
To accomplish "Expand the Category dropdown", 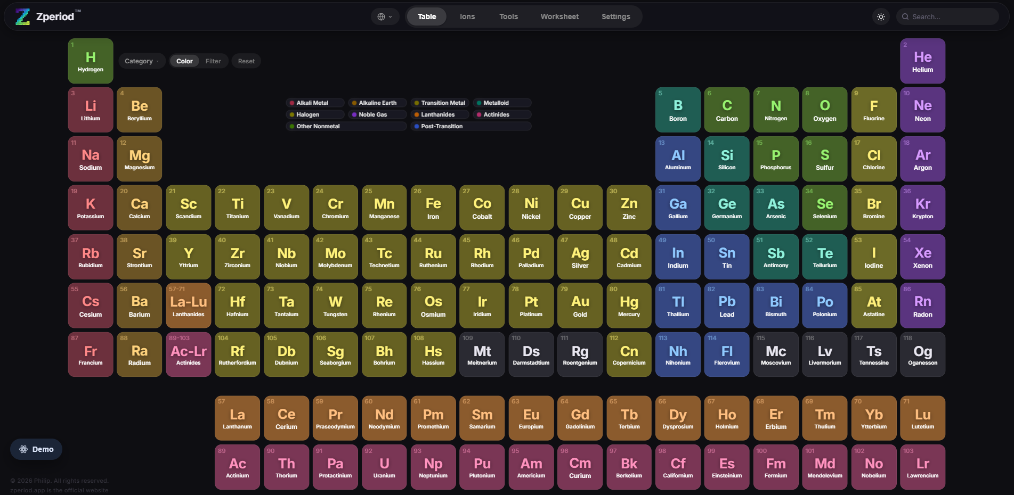I will 142,61.
